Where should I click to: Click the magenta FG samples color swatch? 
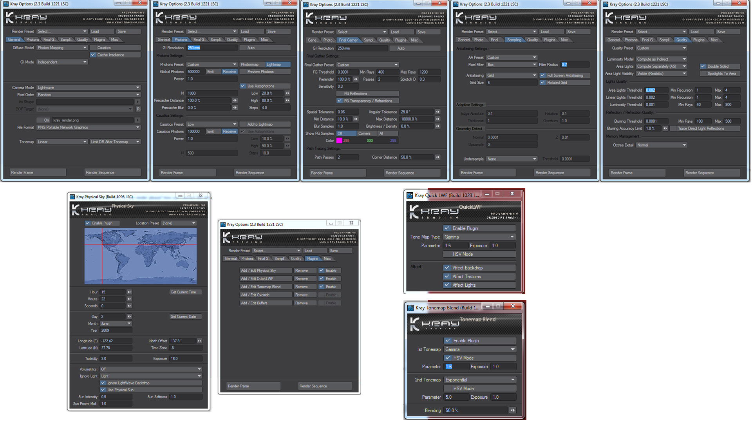[x=339, y=141]
